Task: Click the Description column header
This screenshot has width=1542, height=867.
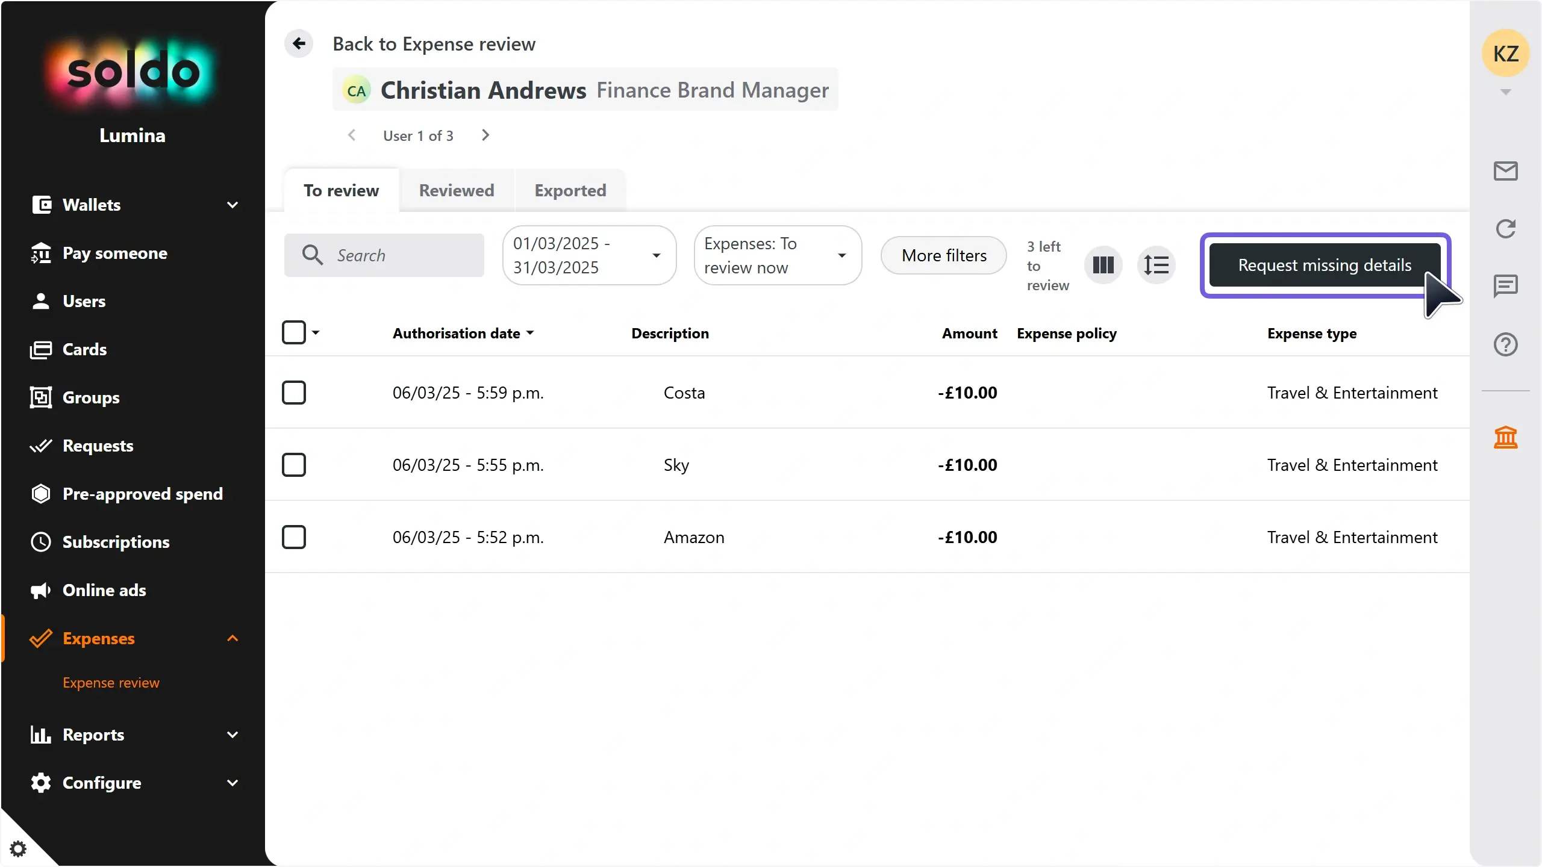Action: (x=670, y=333)
